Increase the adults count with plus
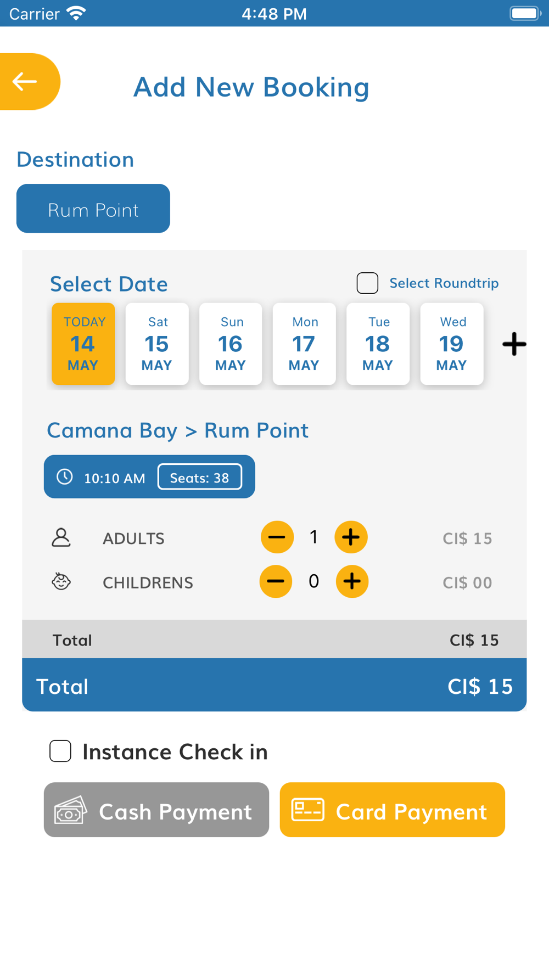The image size is (549, 976). (351, 537)
